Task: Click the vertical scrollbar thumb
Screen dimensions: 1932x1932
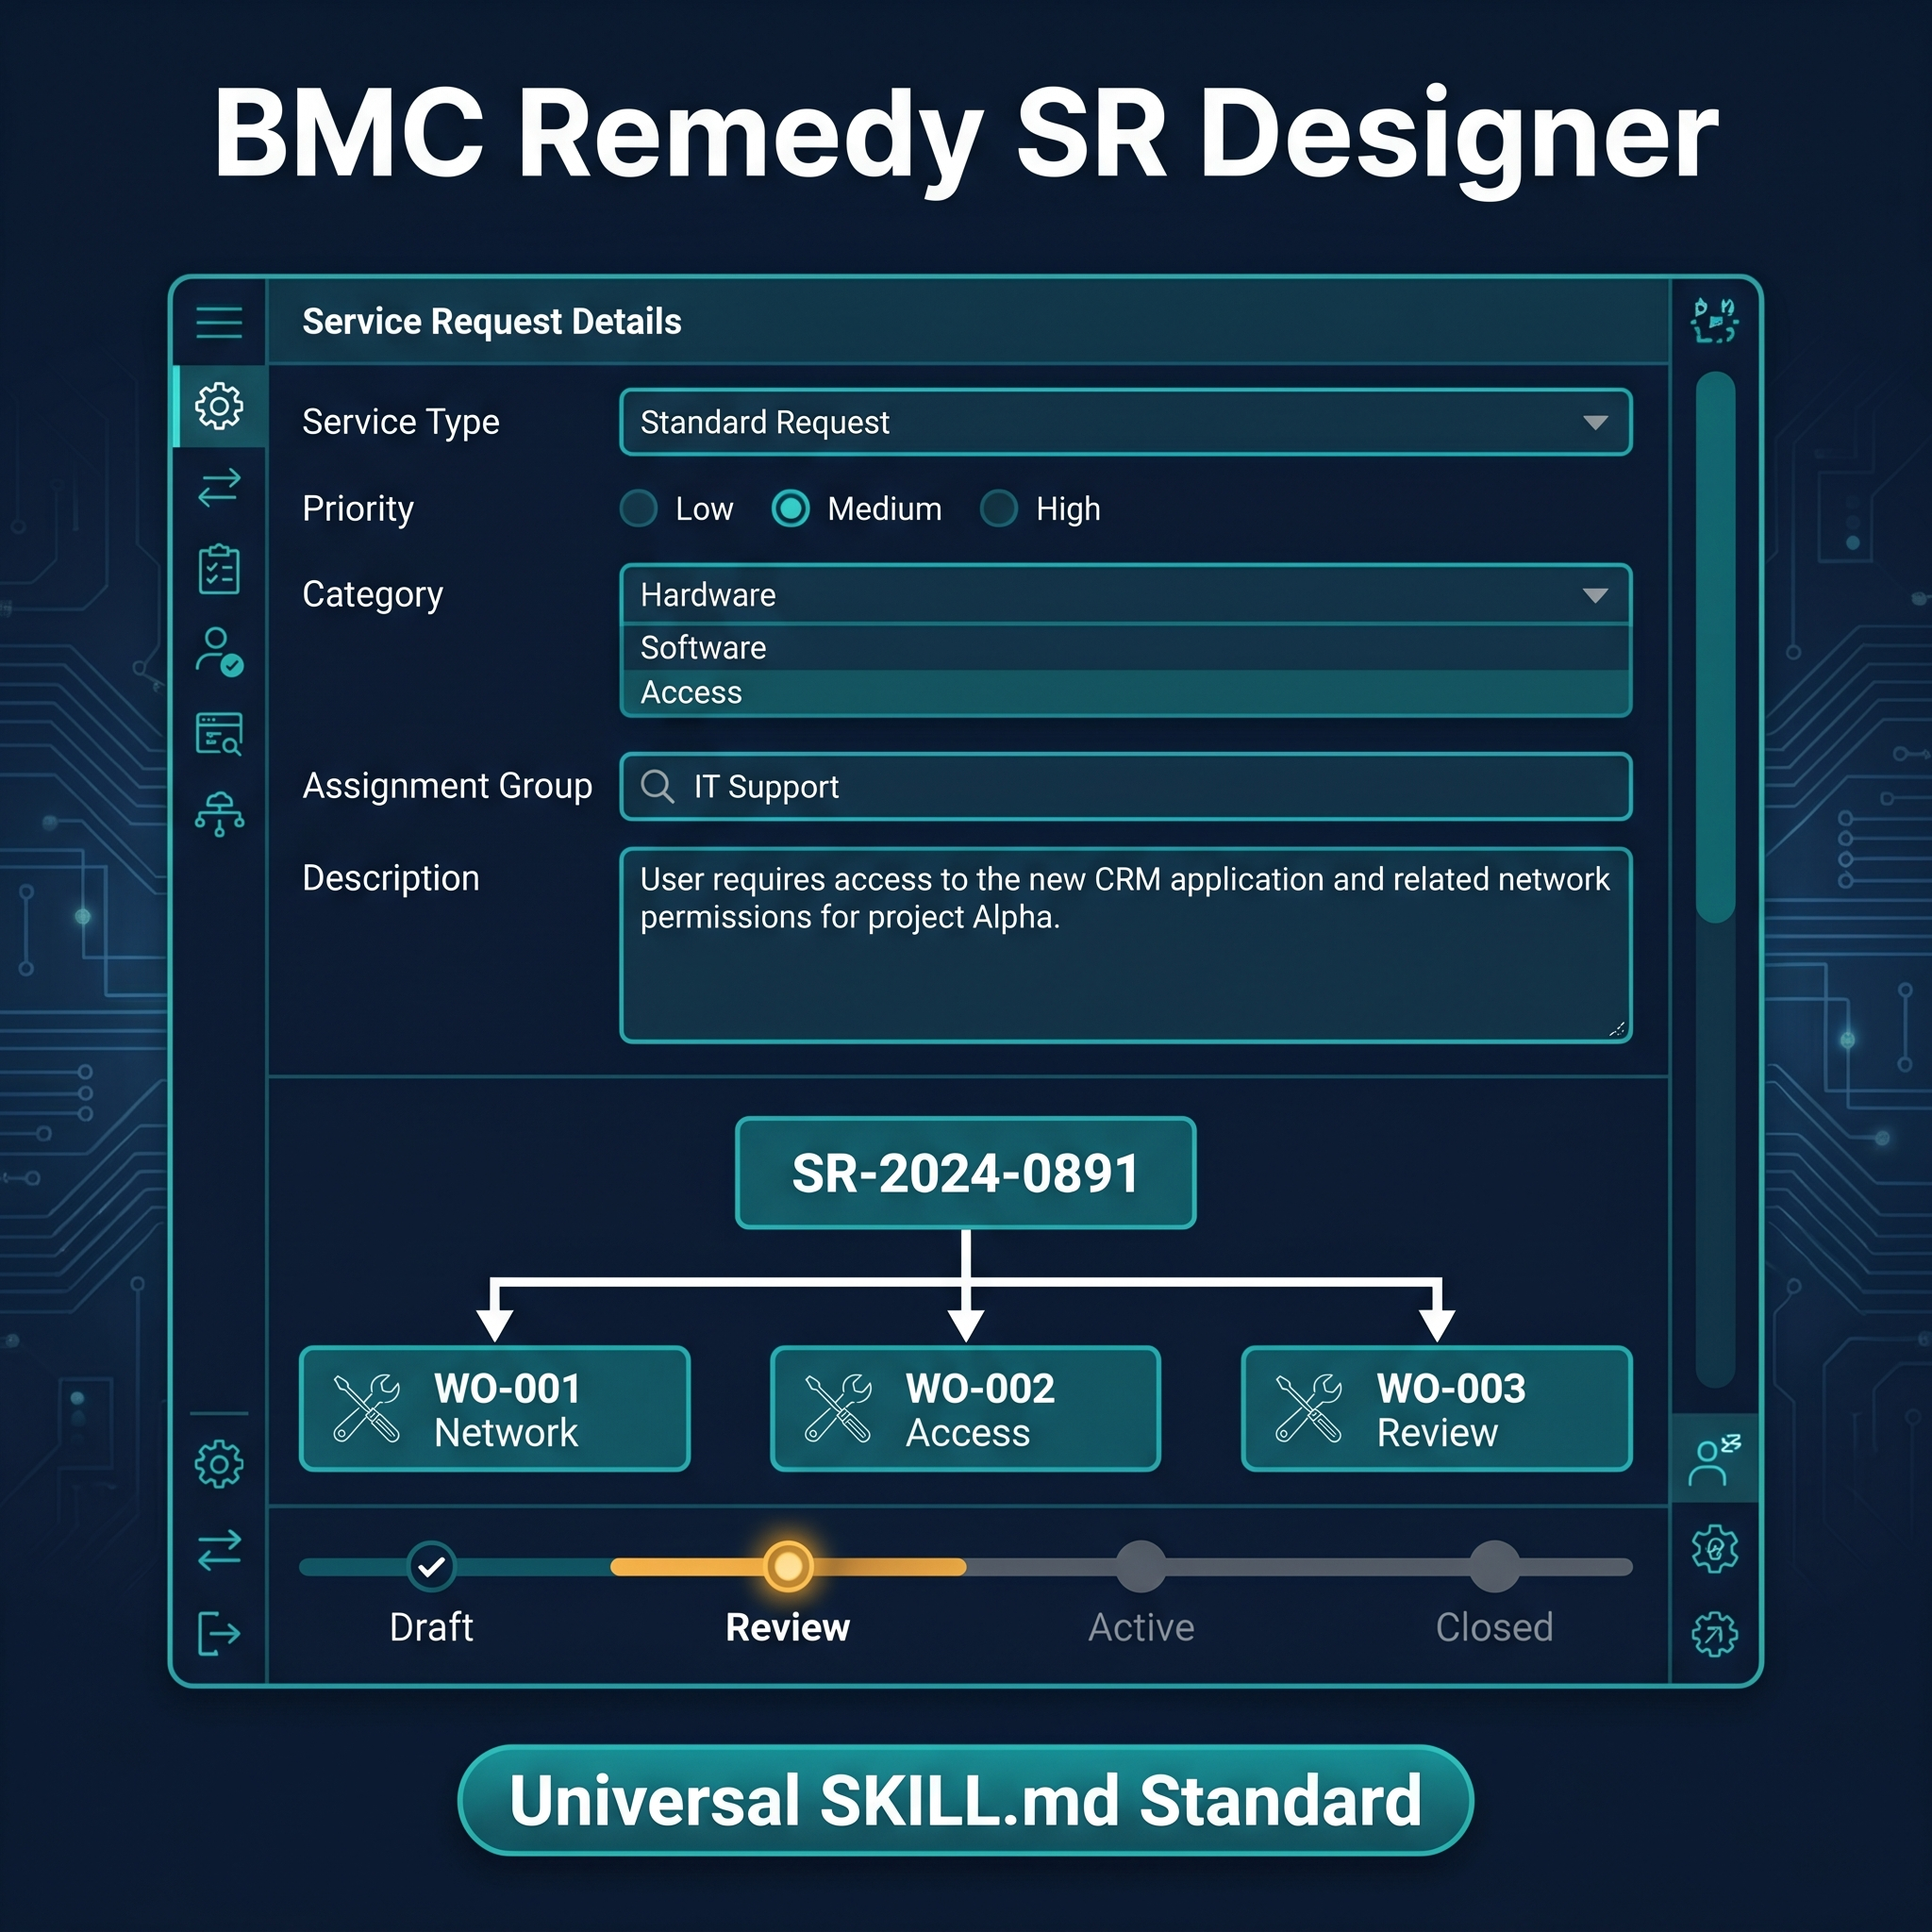Action: (1715, 647)
